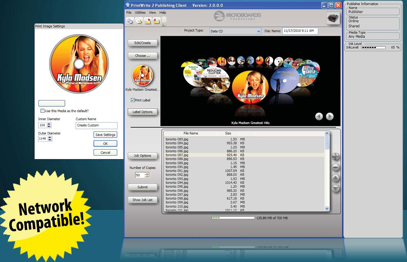This screenshot has height=262, width=407.
Task: Click the disc copy toolbar icon
Action: [x=130, y=21]
